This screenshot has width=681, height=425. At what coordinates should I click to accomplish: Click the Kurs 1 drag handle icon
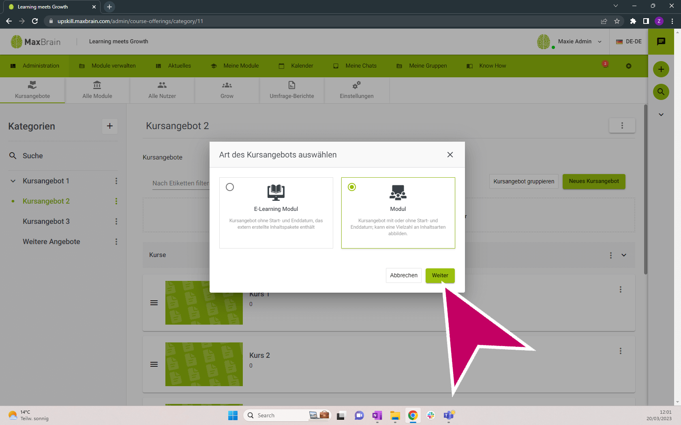click(x=154, y=303)
